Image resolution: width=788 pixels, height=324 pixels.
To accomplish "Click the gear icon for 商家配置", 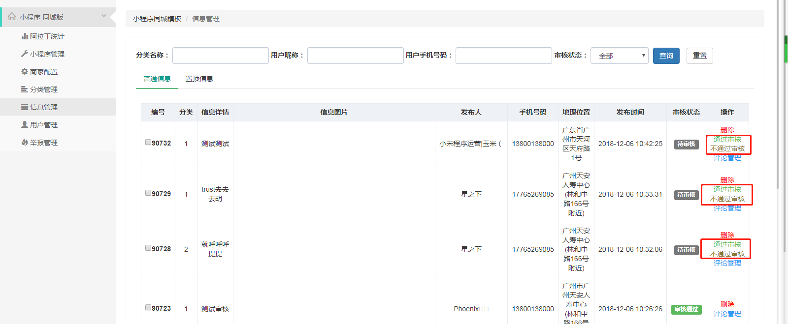I will [x=25, y=72].
